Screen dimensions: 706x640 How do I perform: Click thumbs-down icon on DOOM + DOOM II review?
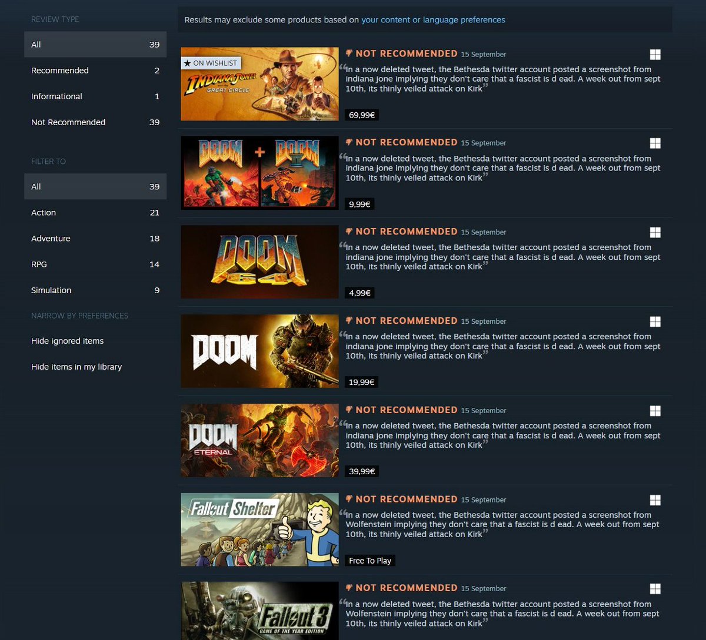pyautogui.click(x=349, y=142)
